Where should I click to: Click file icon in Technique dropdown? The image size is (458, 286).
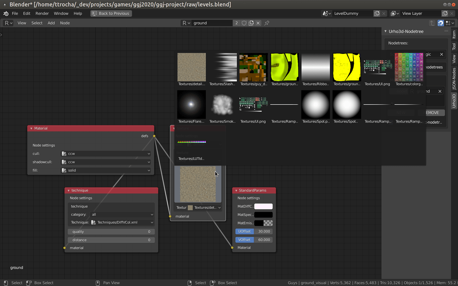pyautogui.click(x=93, y=223)
